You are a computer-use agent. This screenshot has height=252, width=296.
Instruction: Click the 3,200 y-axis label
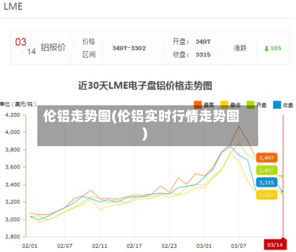point(13,202)
